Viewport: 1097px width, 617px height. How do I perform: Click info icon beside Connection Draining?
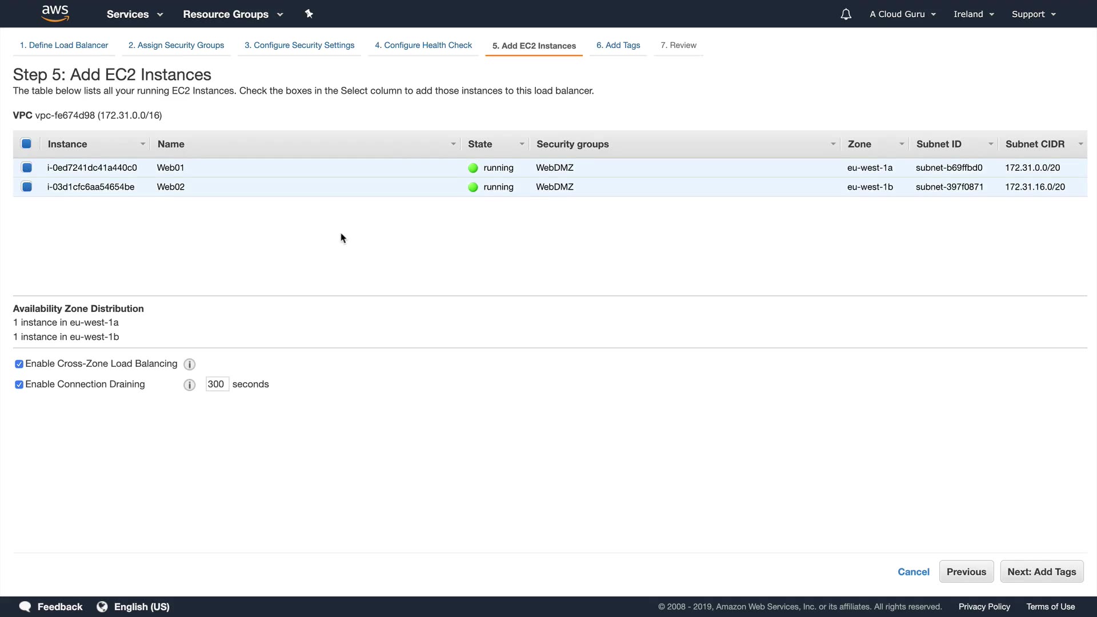(190, 385)
